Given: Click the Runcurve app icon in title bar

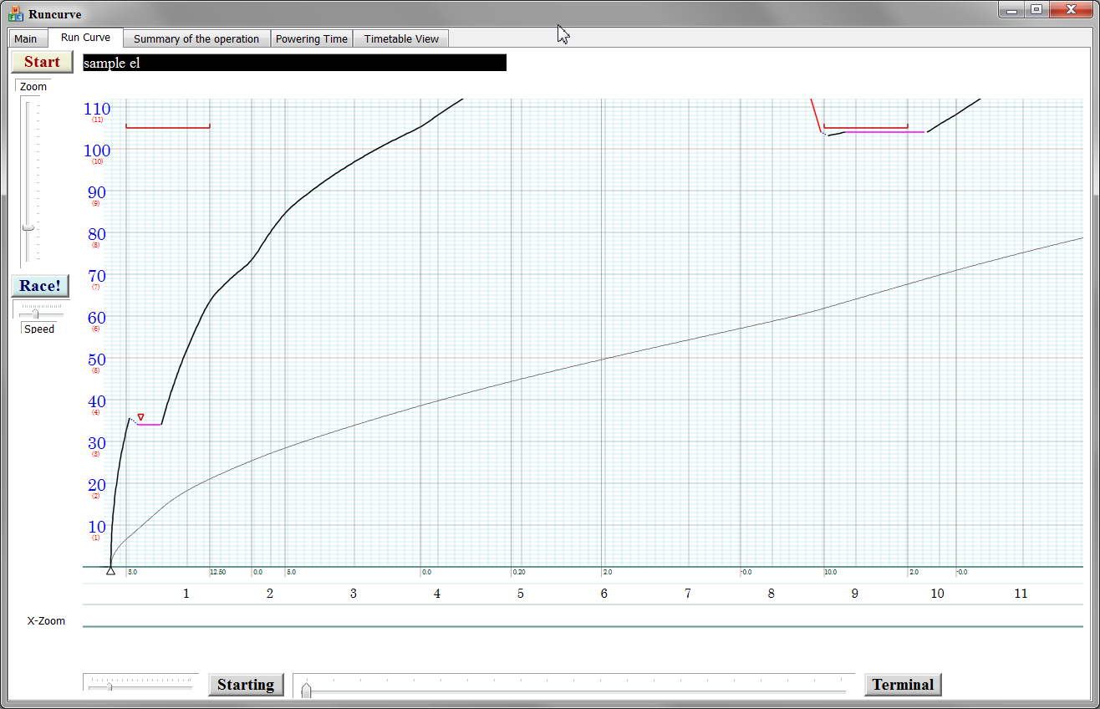Looking at the screenshot, I should coord(16,13).
